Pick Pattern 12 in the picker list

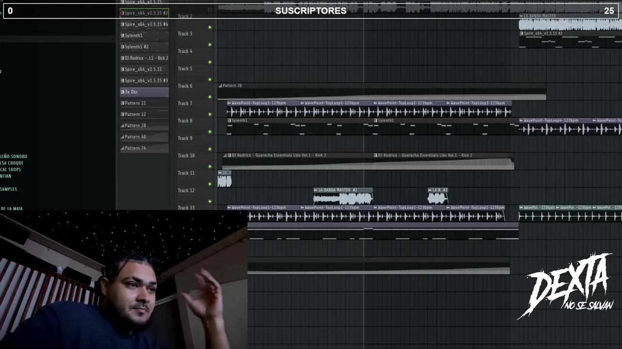coord(144,114)
